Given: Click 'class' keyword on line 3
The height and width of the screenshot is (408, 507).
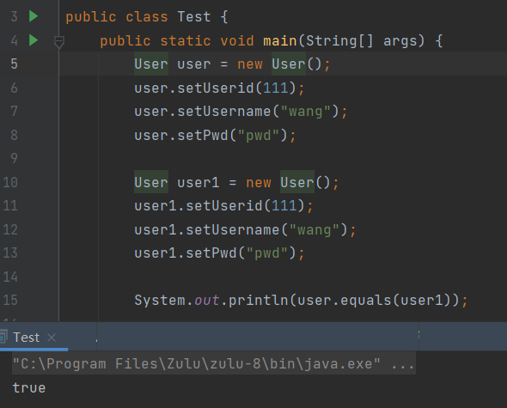Looking at the screenshot, I should (x=147, y=16).
